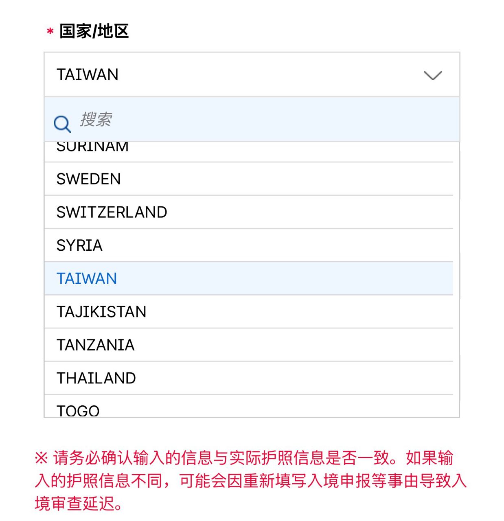
Task: Click the middle line of the red notice
Action: click(251, 481)
